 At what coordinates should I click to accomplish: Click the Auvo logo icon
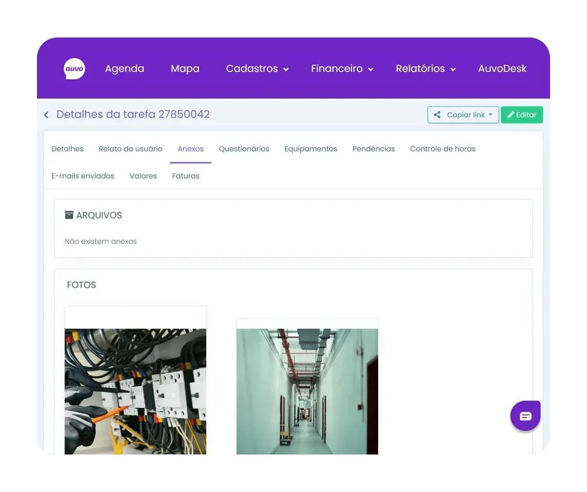pos(74,69)
